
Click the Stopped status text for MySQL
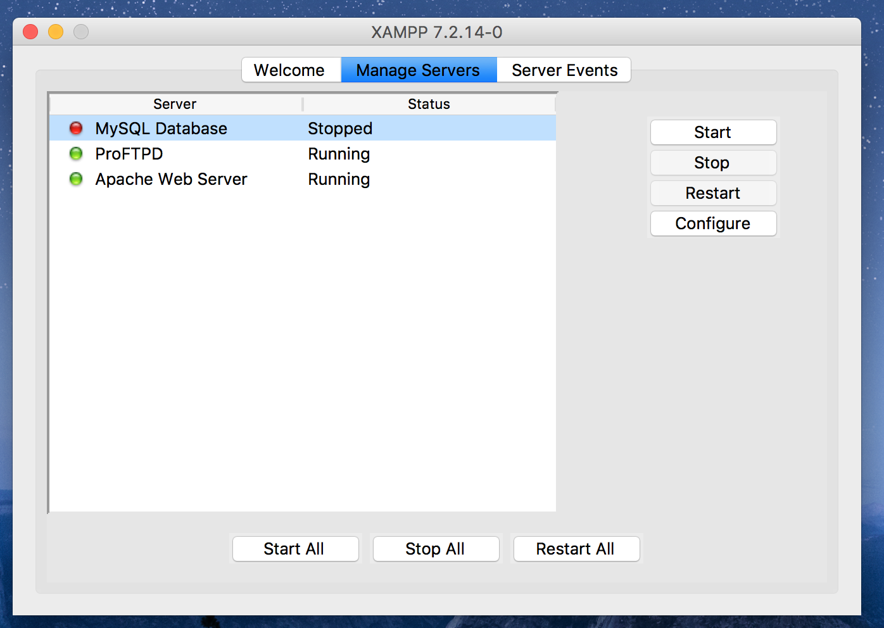[340, 129]
